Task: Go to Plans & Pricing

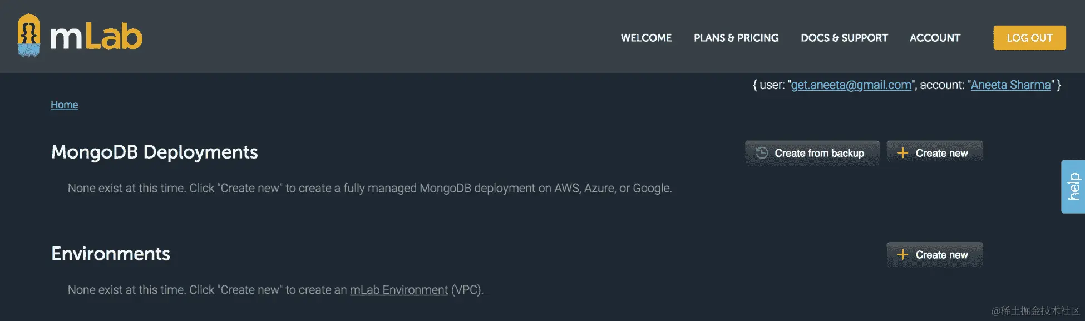Action: 736,38
